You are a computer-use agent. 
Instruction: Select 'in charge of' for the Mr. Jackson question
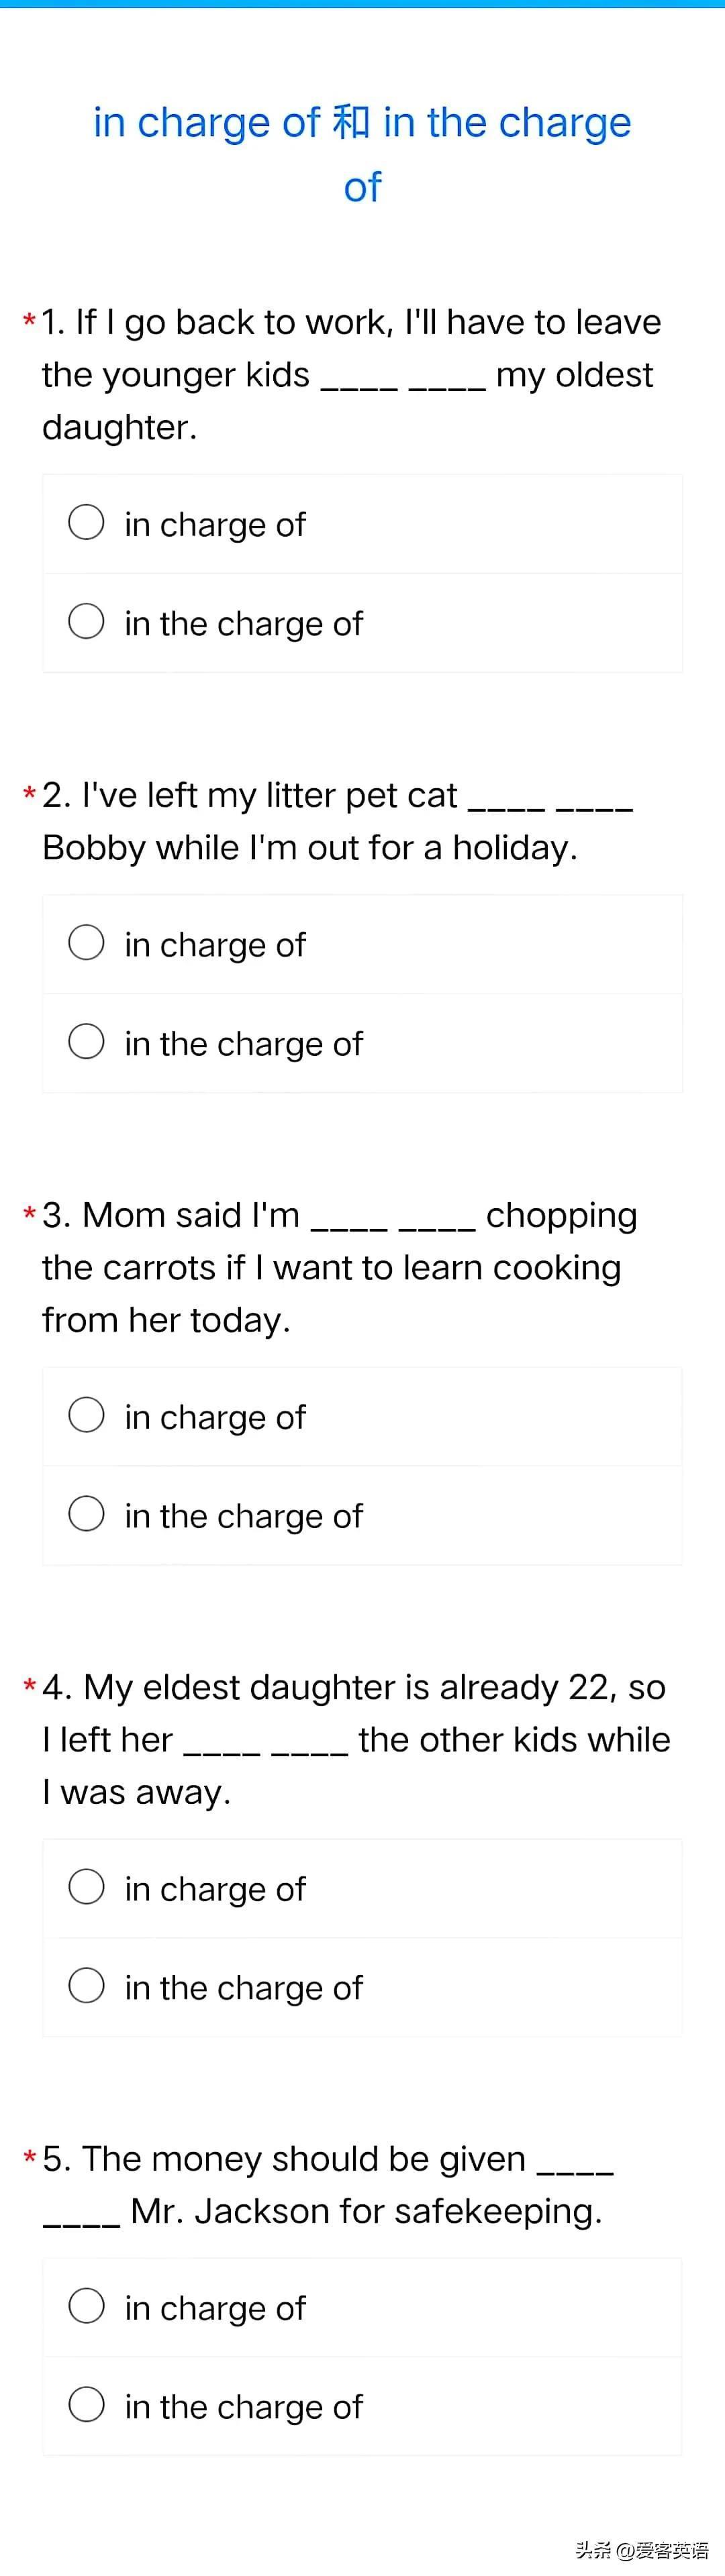coord(86,2306)
